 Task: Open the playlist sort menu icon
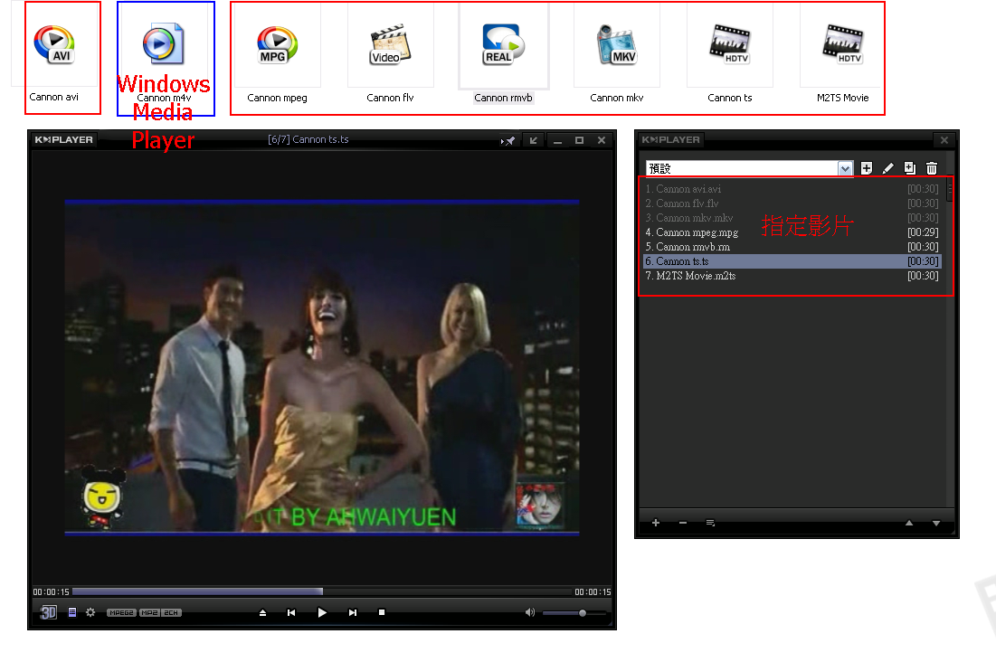click(x=710, y=523)
